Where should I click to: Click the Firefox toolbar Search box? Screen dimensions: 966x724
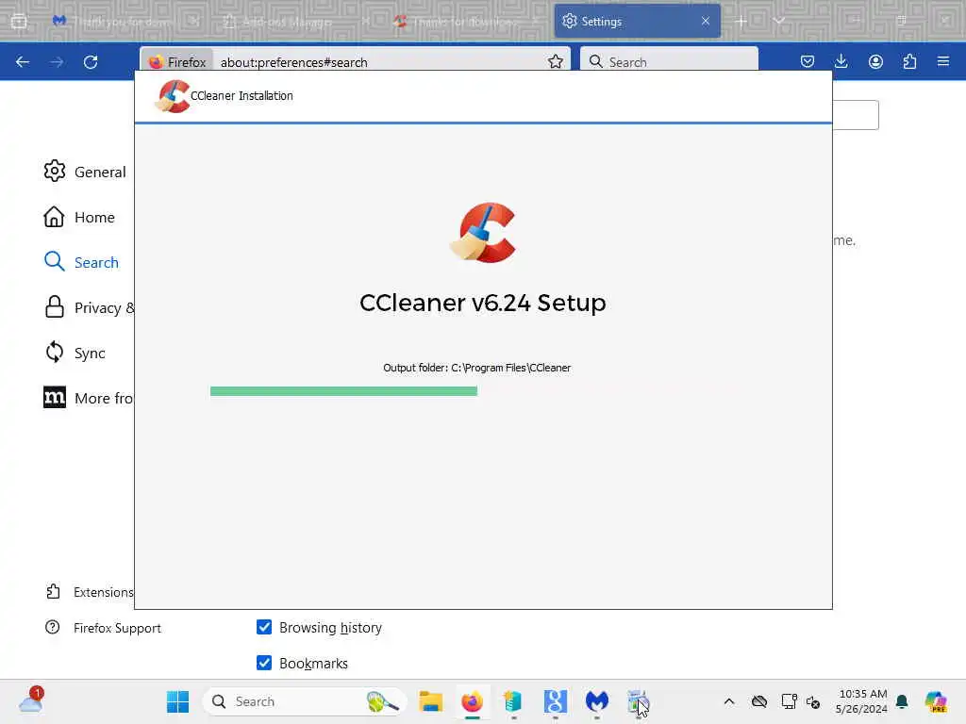click(x=669, y=61)
